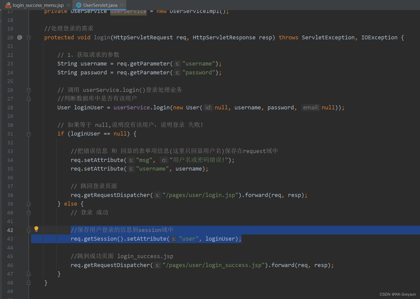Click the protected keyword on line 20
Screen dimensions: 420x299
59,38
